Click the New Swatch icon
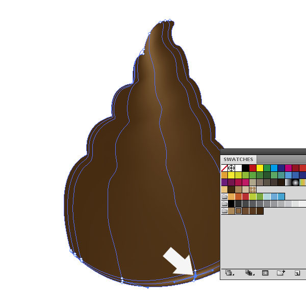 pos(297,273)
